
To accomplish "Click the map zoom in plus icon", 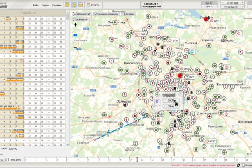I will coord(76,25).
